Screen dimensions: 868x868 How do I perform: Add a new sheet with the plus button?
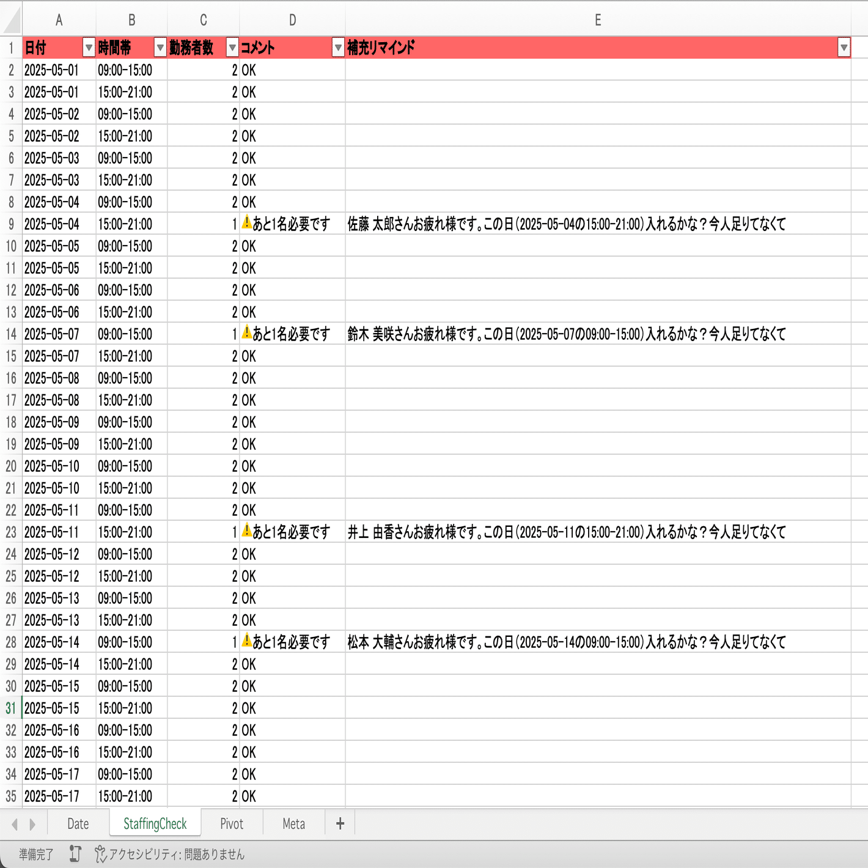[x=339, y=823]
